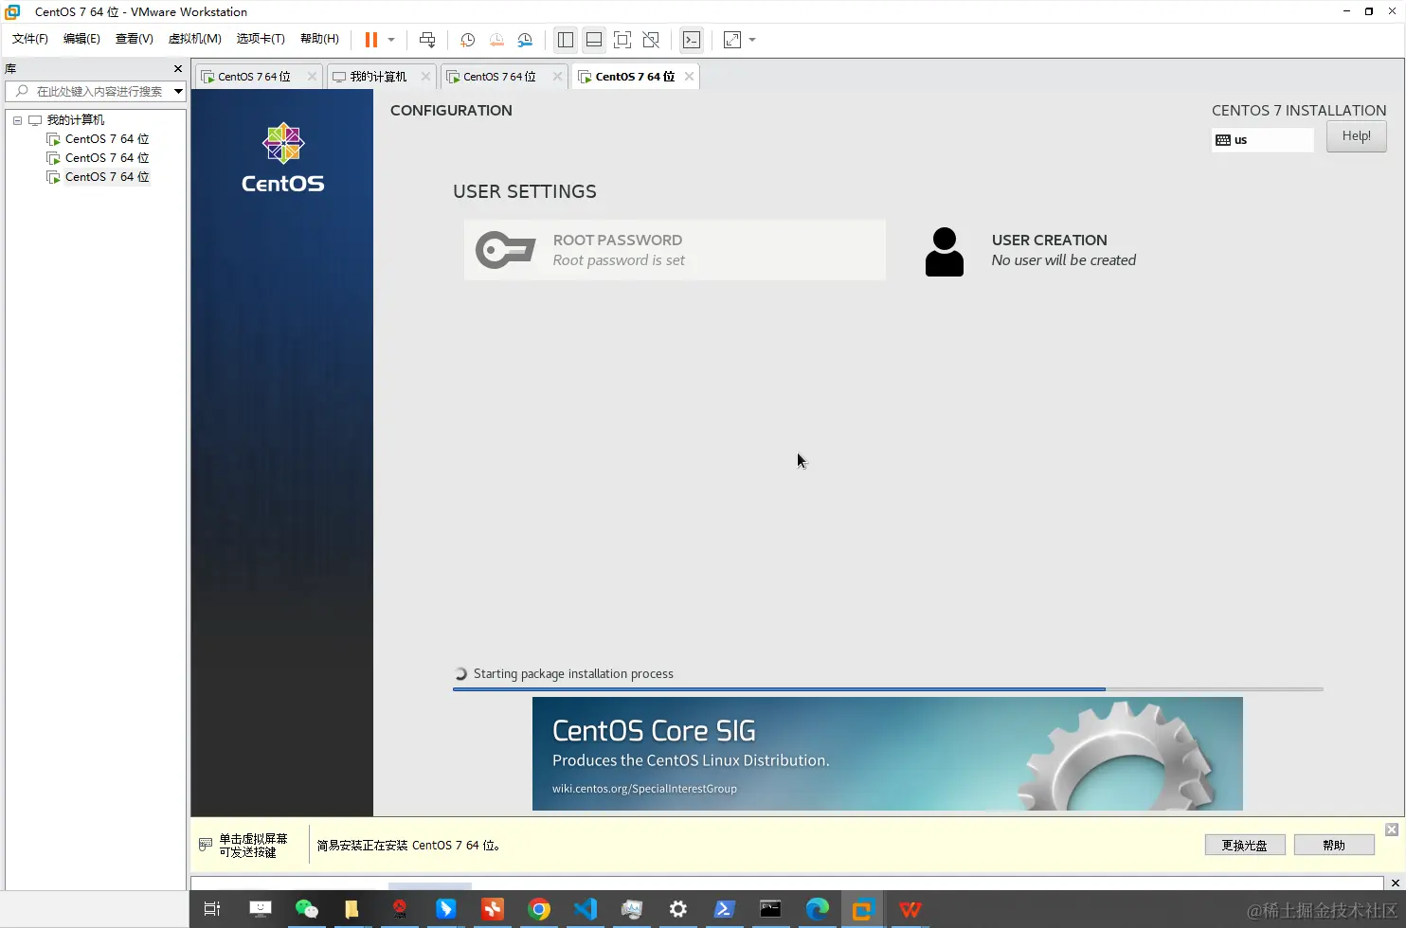Send Ctrl+Alt+Del to the virtual machine
This screenshot has height=928, width=1406.
427,40
